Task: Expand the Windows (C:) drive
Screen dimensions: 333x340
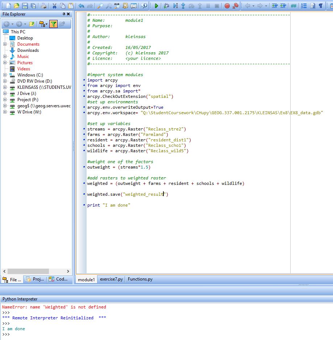Action: tap(5, 75)
